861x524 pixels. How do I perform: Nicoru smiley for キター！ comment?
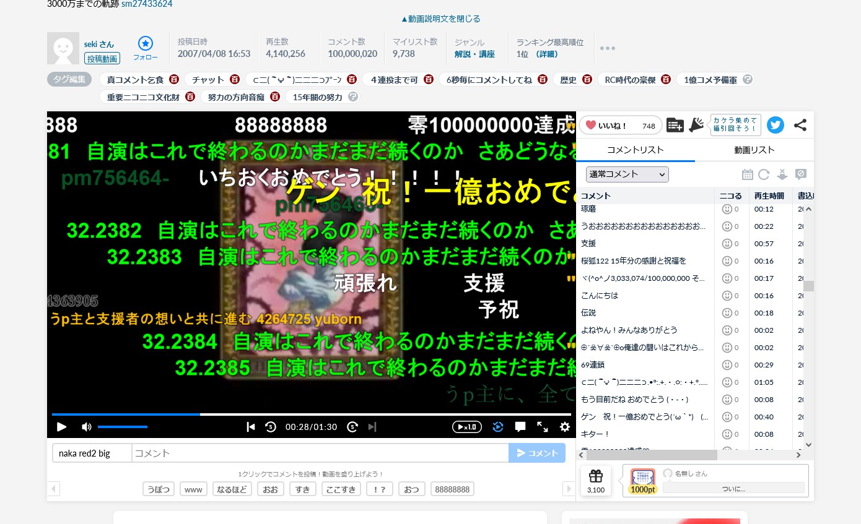727,434
